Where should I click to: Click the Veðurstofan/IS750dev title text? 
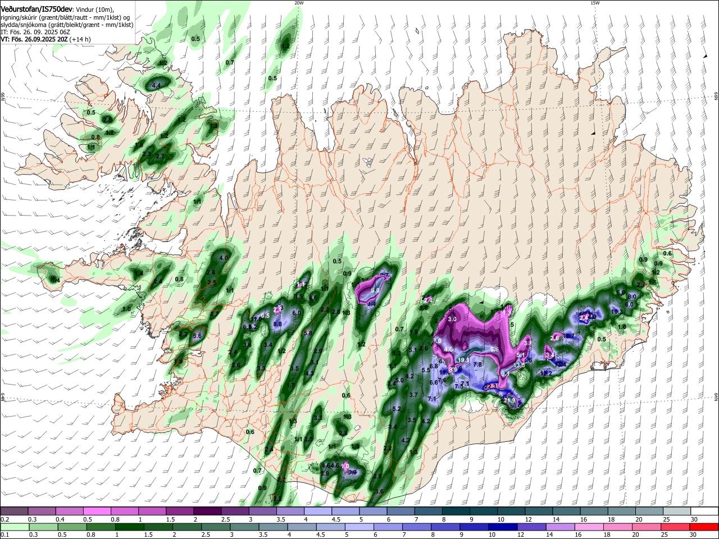(x=37, y=10)
